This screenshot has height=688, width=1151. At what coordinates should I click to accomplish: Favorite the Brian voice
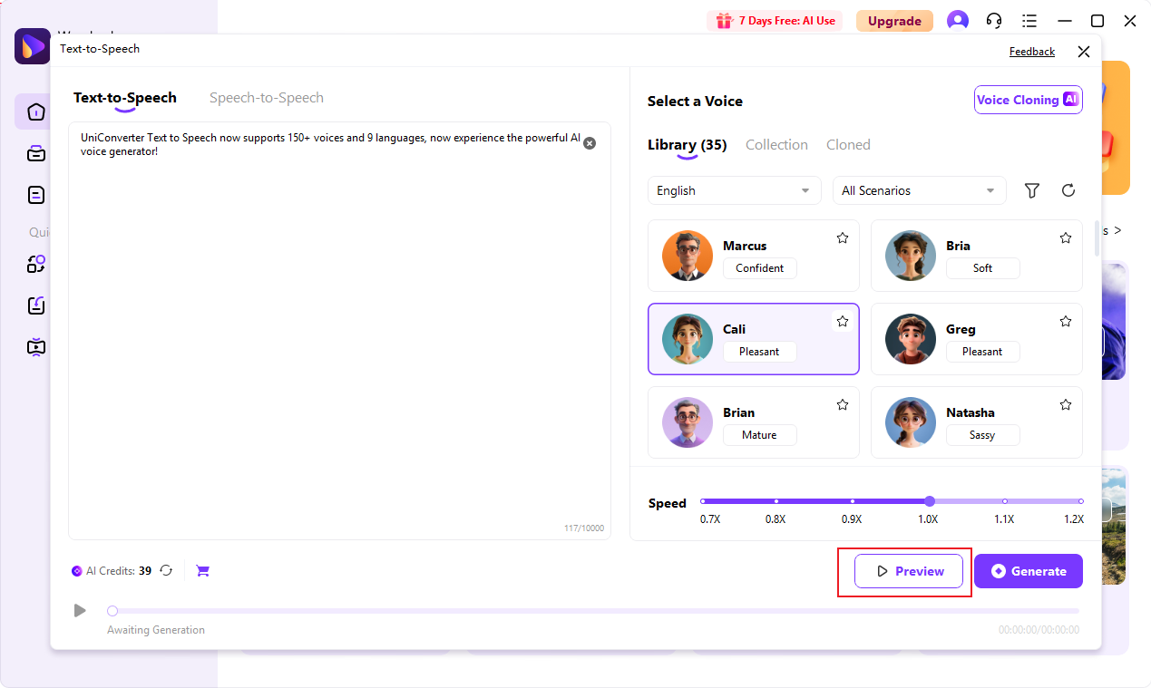point(843,405)
